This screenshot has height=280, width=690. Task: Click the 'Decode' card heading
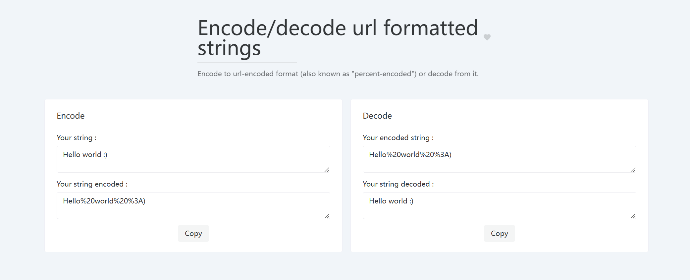377,116
